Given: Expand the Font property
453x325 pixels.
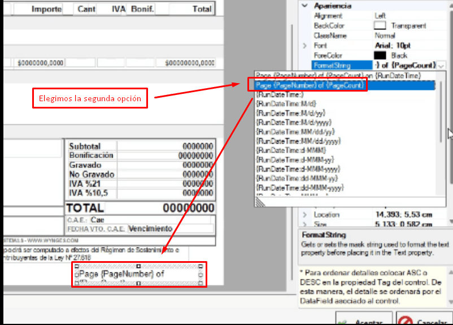Looking at the screenshot, I should [306, 45].
